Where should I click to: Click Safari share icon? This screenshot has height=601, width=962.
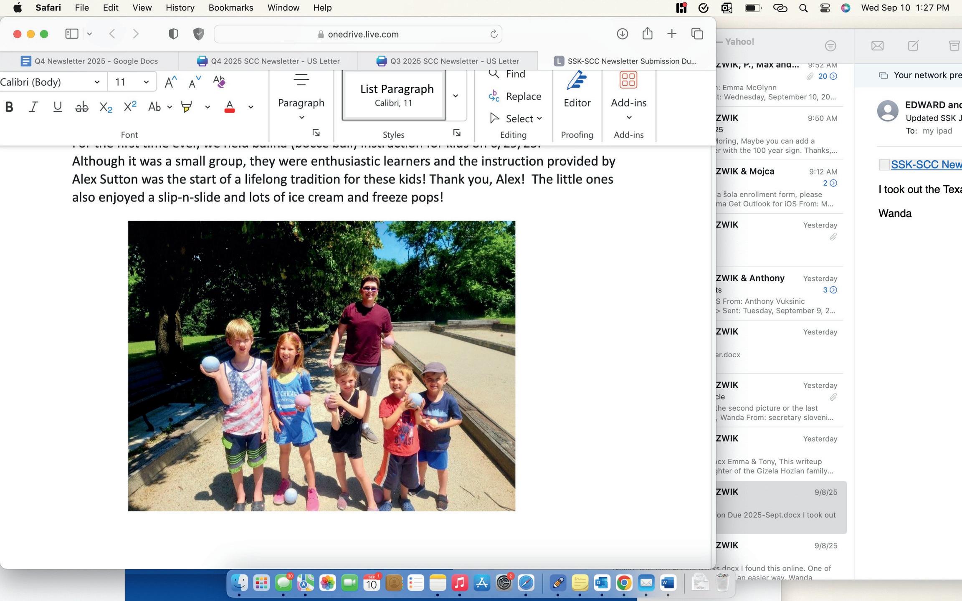647,34
